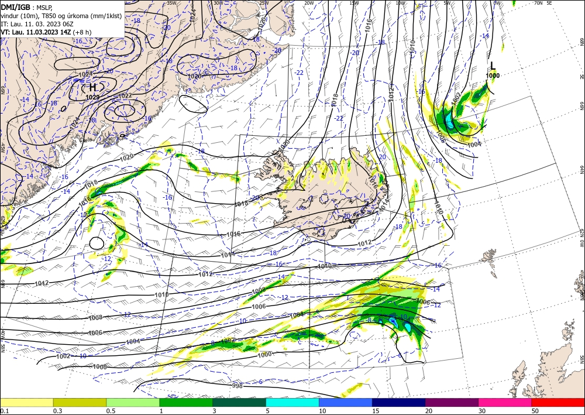Screen dimensions: 585x415
Task: Click the 50 legend scale value
Action: pos(536,411)
